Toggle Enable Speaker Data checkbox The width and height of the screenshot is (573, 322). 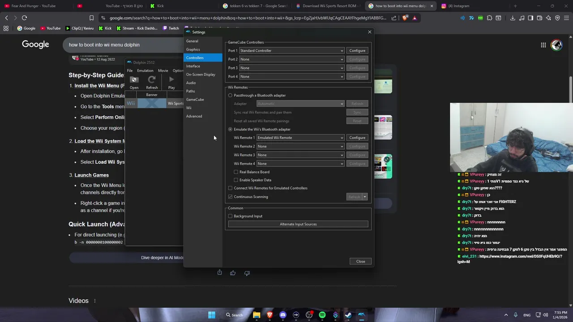click(x=236, y=180)
